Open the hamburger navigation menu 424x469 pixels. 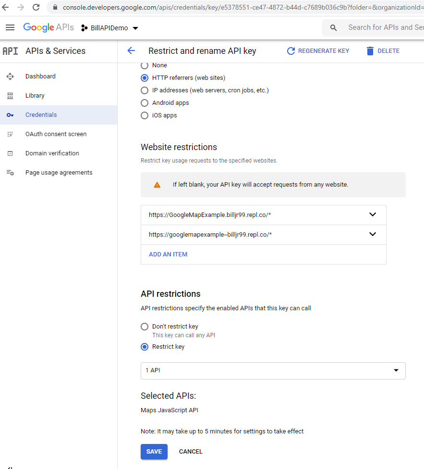[10, 27]
